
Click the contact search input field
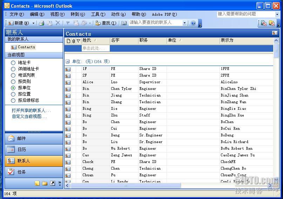[156, 23]
